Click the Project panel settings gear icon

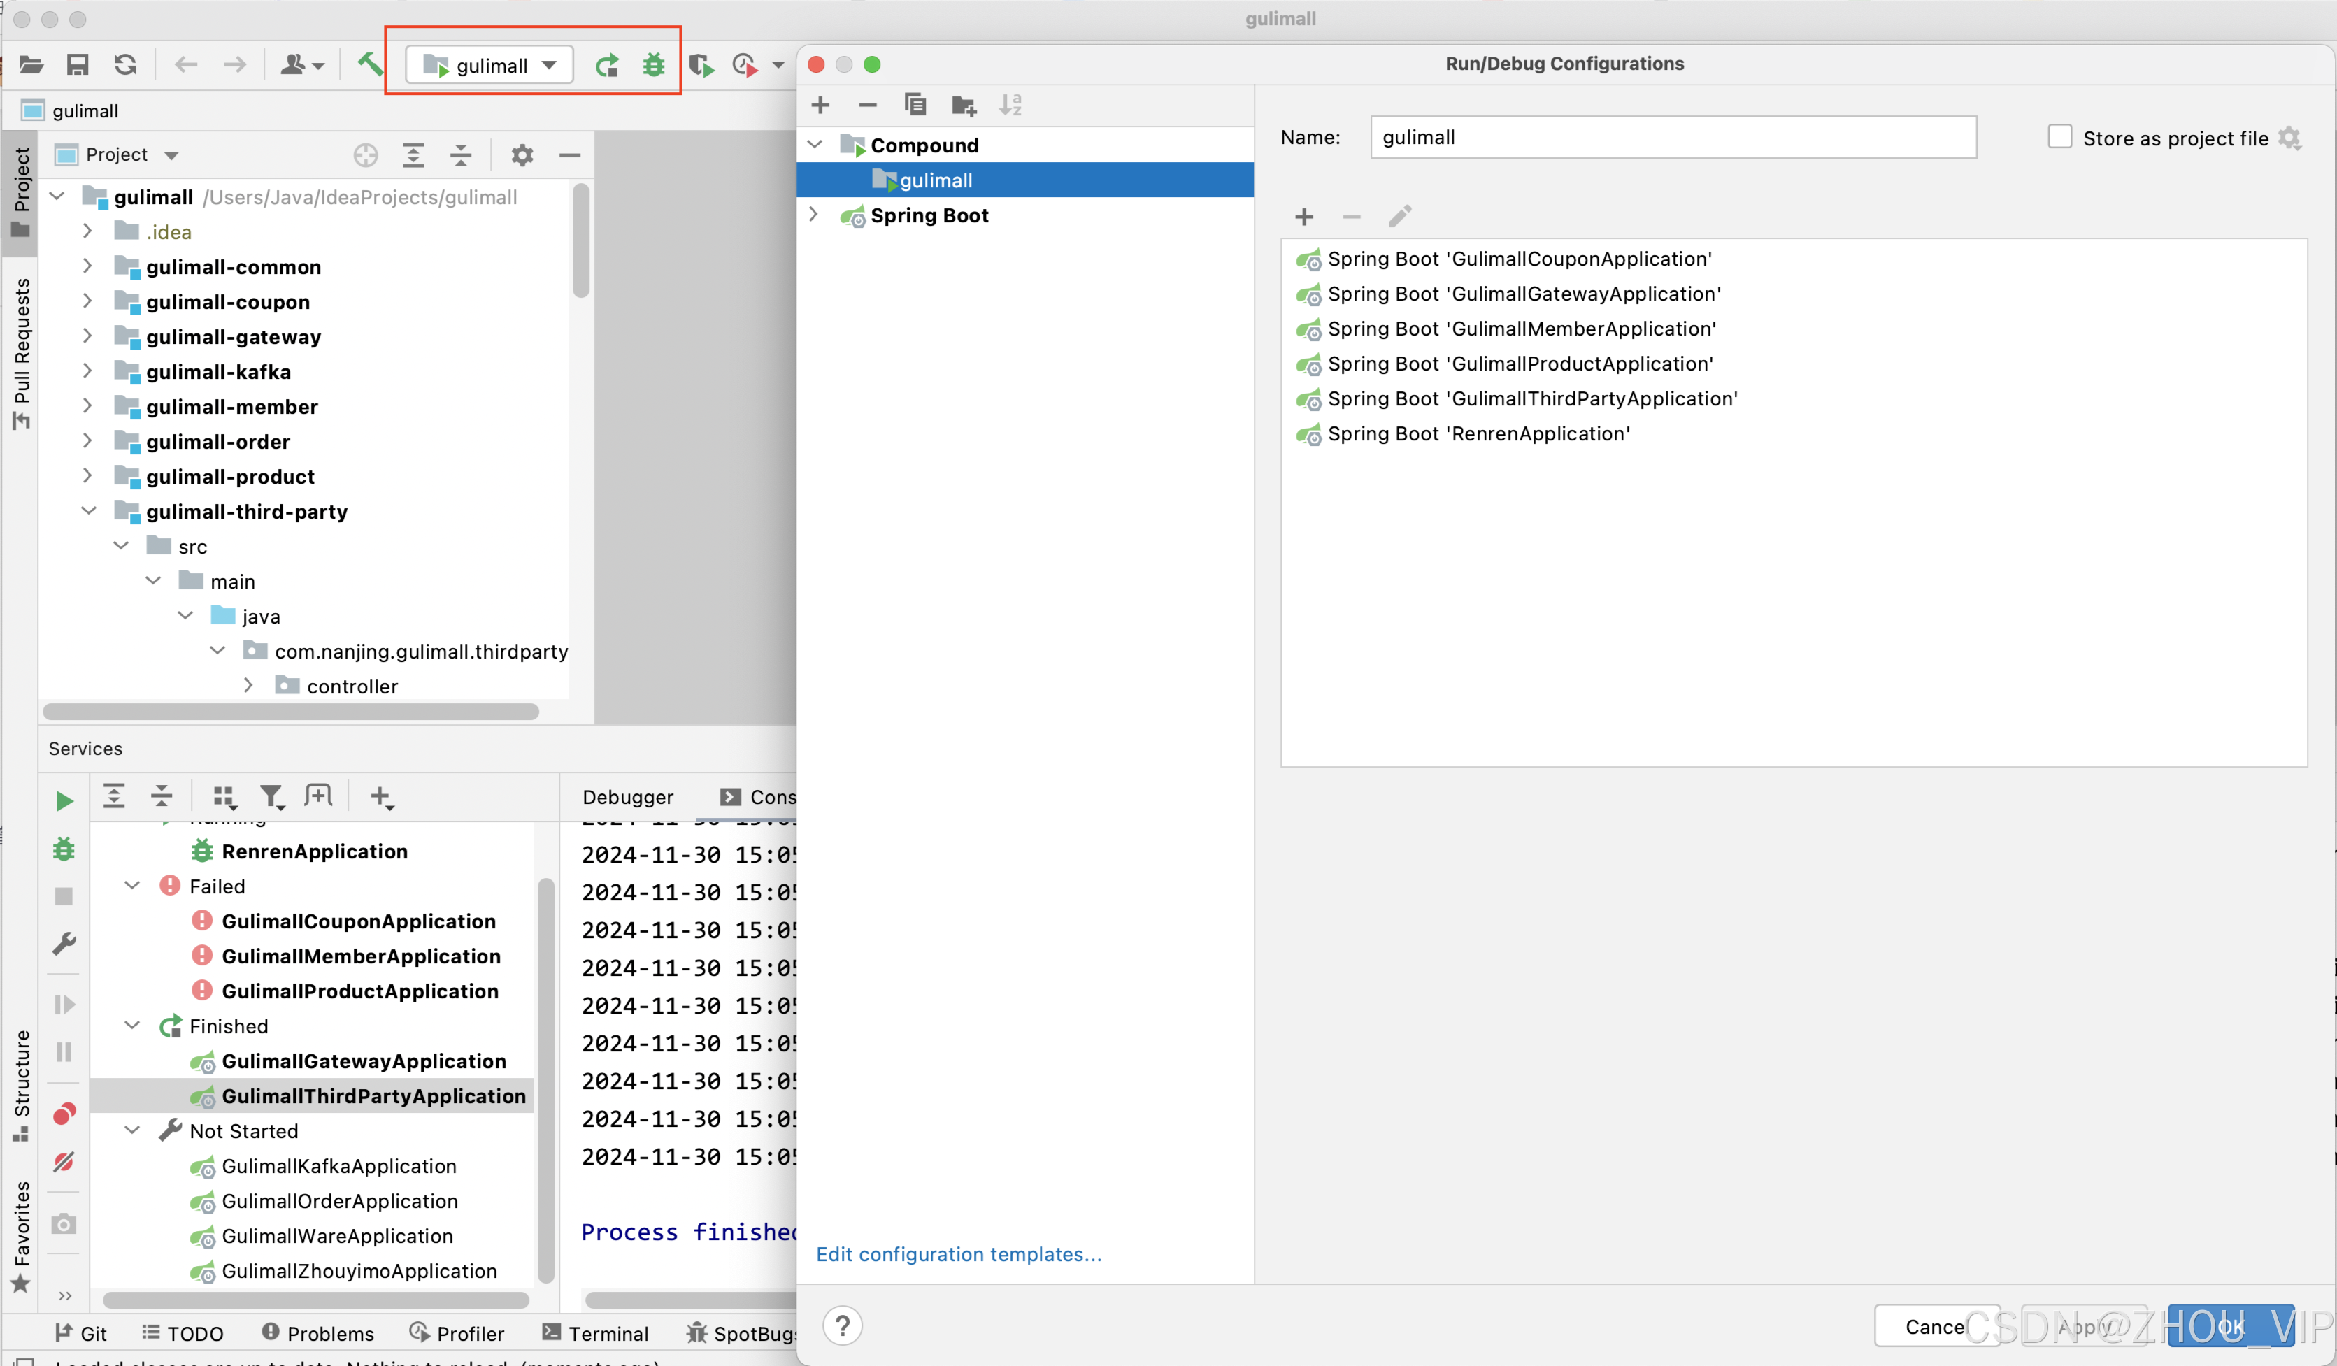click(x=522, y=155)
